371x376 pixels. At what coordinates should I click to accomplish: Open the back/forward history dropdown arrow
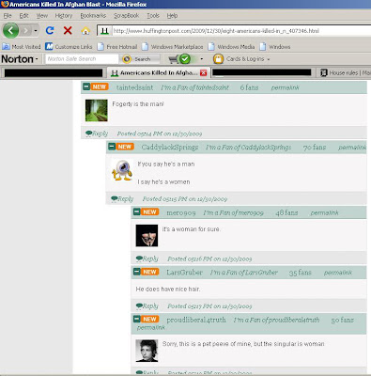click(x=36, y=31)
